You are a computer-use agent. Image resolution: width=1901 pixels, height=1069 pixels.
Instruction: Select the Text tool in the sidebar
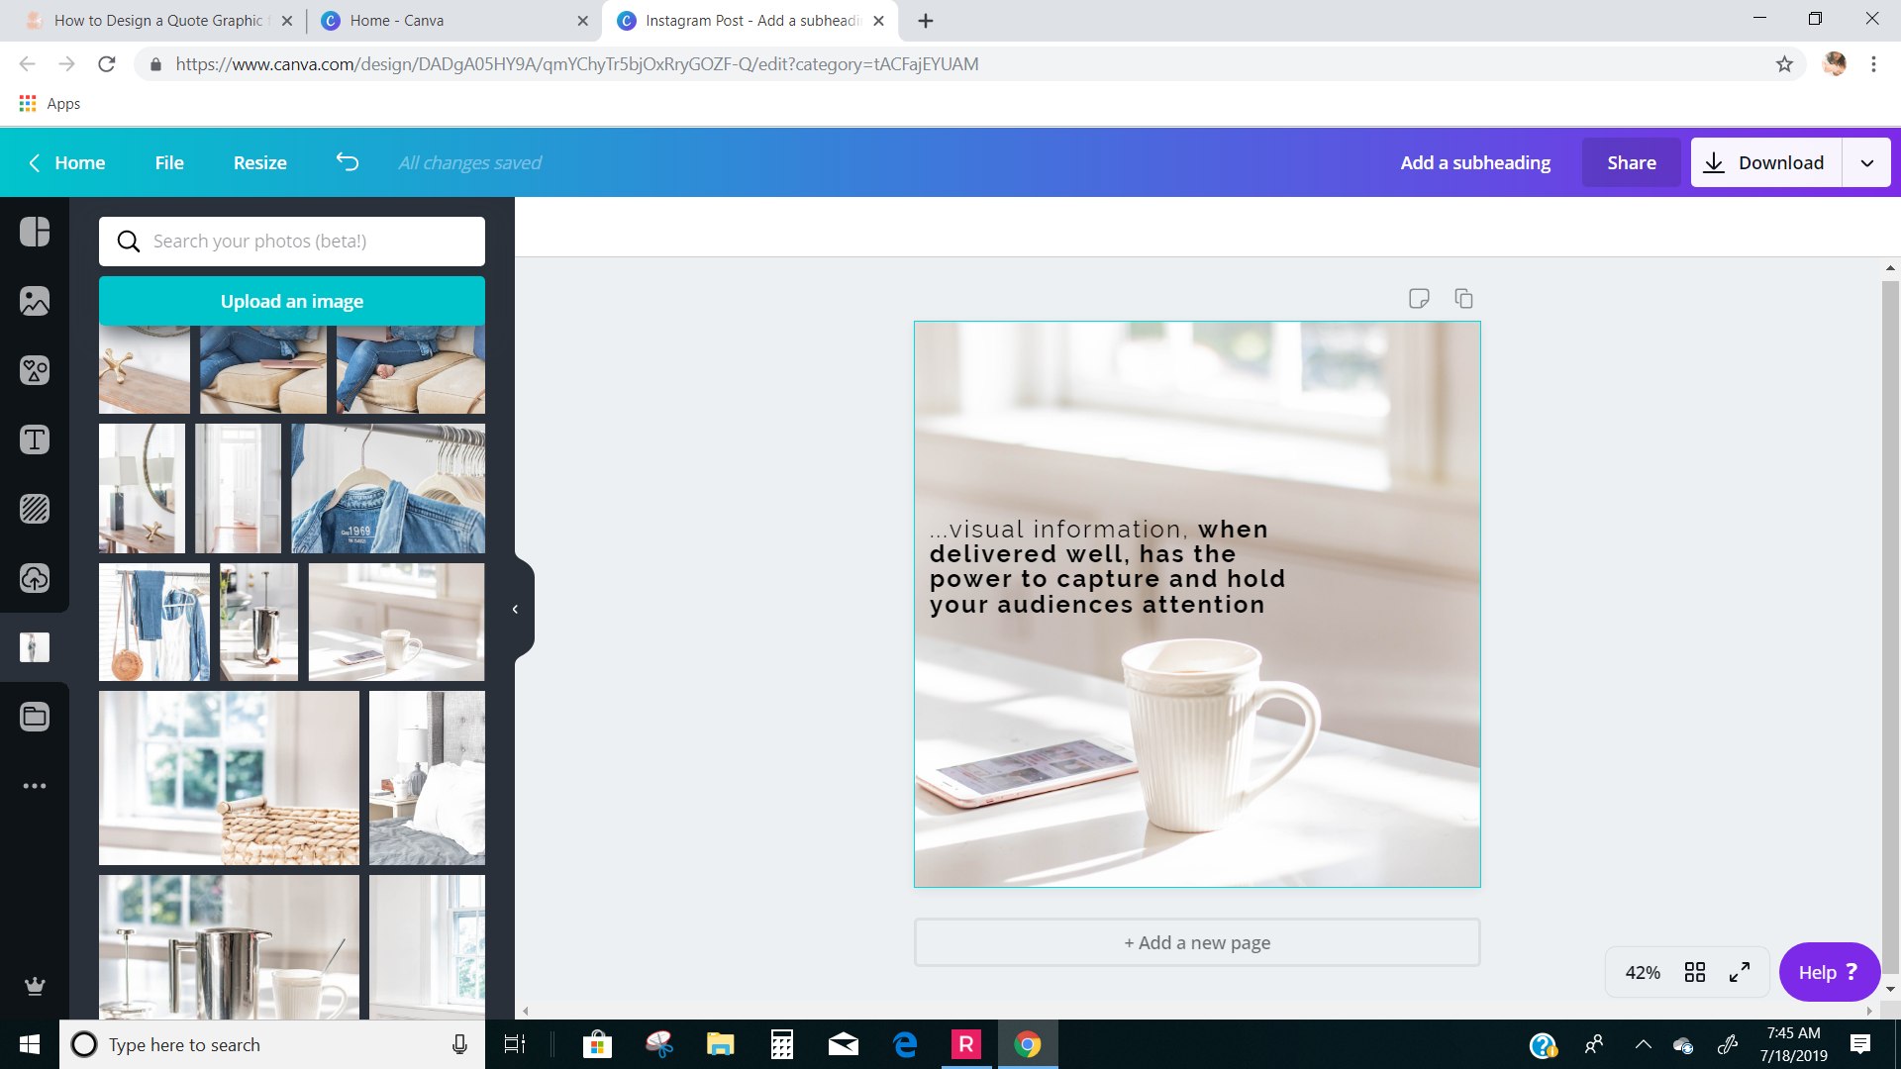[x=35, y=439]
